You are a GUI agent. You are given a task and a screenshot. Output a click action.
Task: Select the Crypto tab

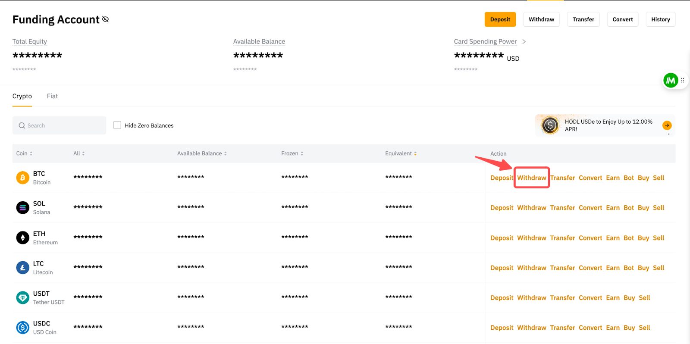22,96
